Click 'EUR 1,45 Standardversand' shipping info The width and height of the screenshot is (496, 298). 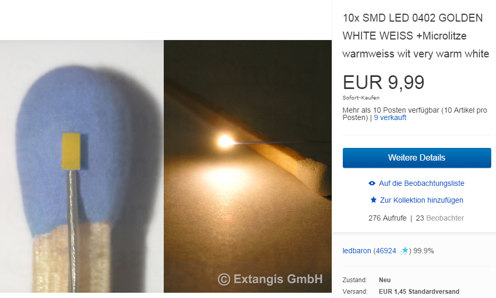[419, 291]
